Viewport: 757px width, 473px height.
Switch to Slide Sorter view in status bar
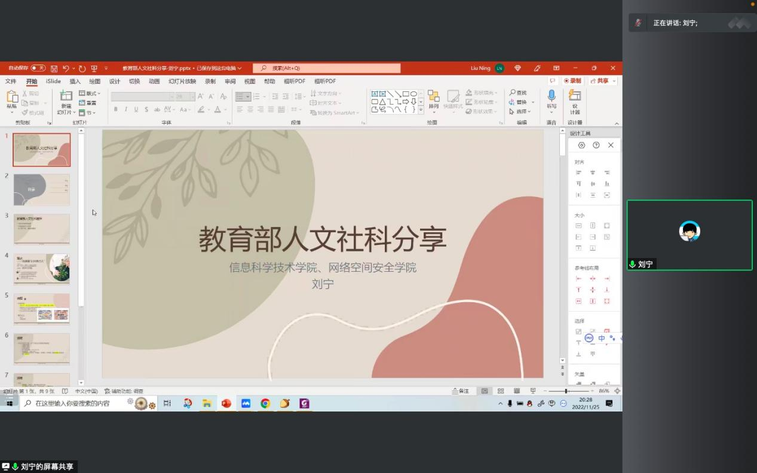tap(501, 391)
